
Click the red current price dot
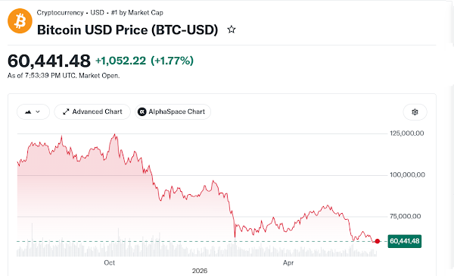(378, 241)
